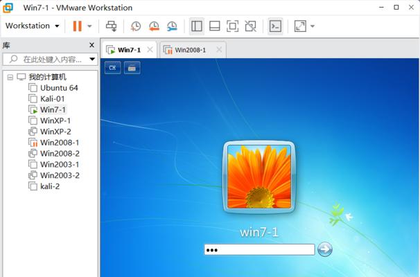
Task: Select Win7-1 in the library tree
Action: (x=53, y=109)
